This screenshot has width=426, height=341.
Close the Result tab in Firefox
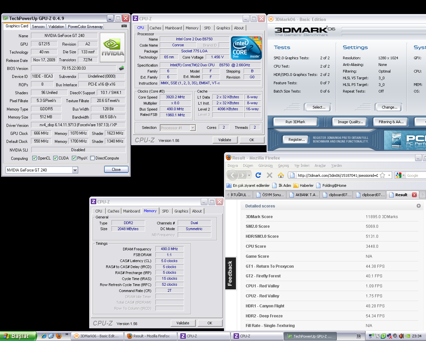(x=414, y=195)
